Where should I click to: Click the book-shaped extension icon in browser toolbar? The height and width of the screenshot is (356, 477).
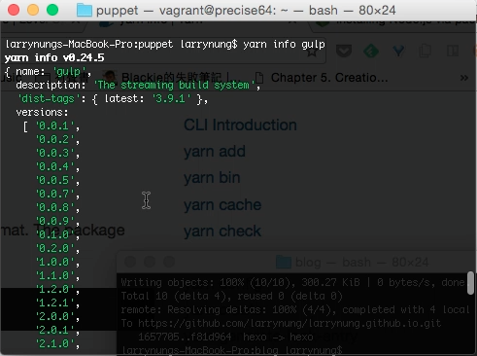click(453, 51)
